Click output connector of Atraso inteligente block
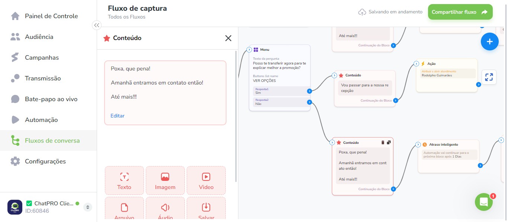 tap(480, 165)
